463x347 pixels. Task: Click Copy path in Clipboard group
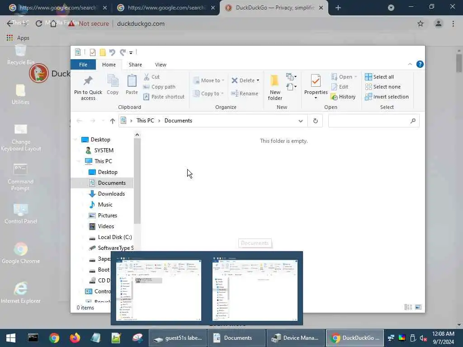click(x=159, y=87)
